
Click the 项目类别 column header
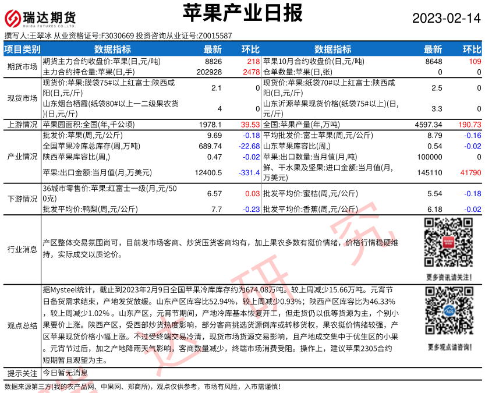(22, 49)
